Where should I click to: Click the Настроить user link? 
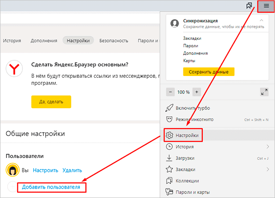coord(45,170)
